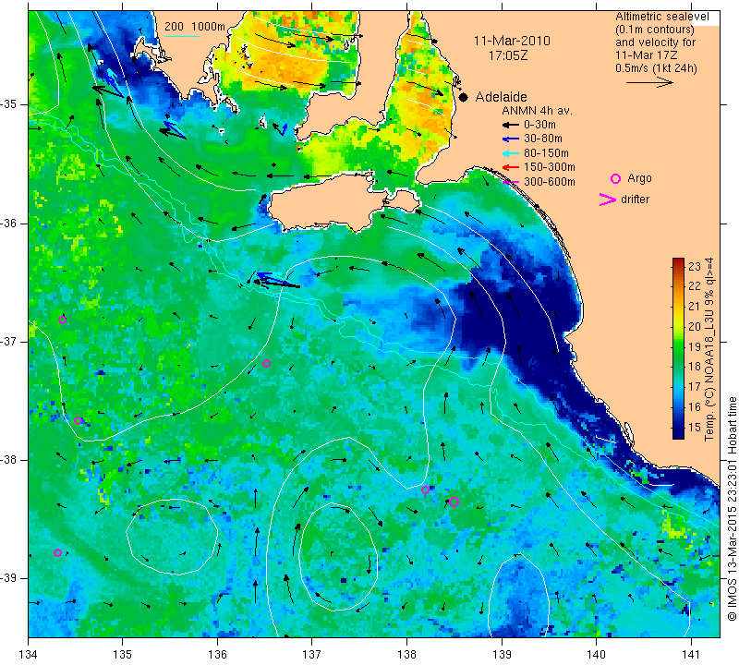Click the larger Argo marker near 138.5°E, 38.4°S

pyautogui.click(x=454, y=502)
